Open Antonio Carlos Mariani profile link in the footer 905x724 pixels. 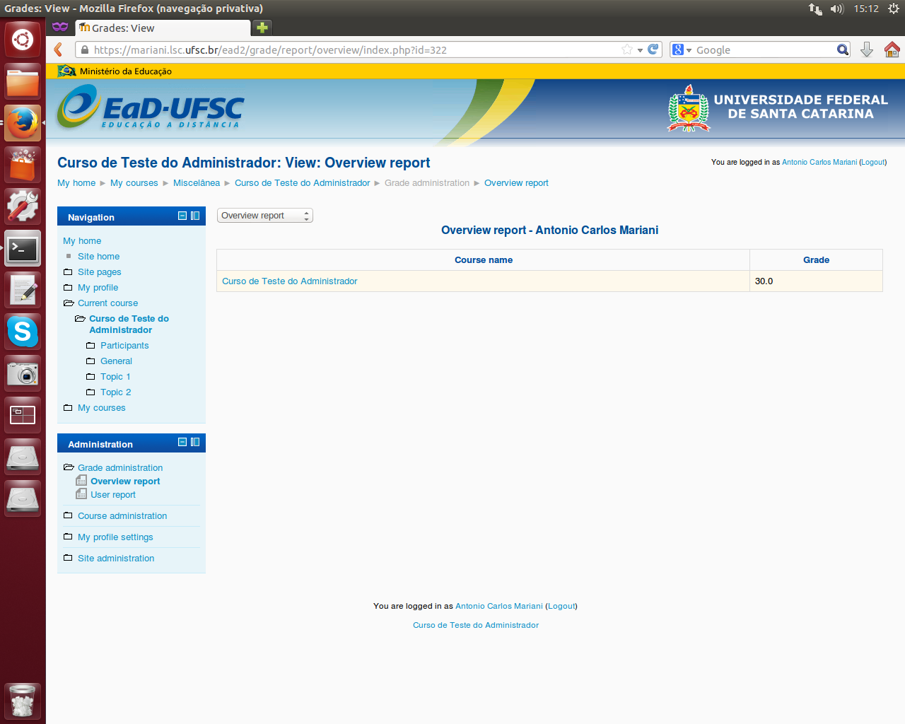499,606
